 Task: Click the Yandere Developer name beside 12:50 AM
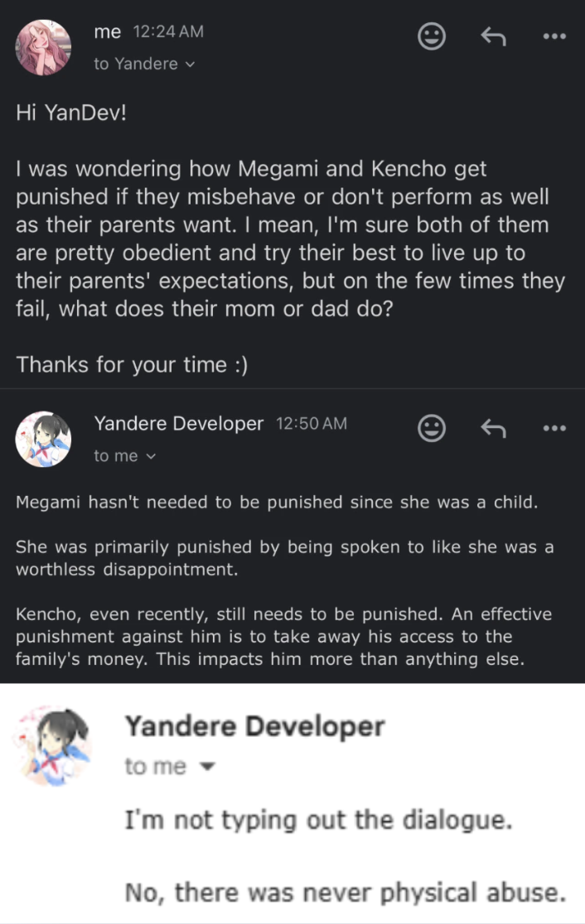[178, 424]
